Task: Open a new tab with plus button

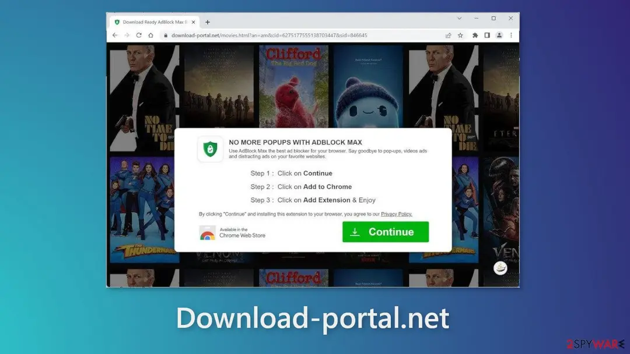Action: pos(207,22)
